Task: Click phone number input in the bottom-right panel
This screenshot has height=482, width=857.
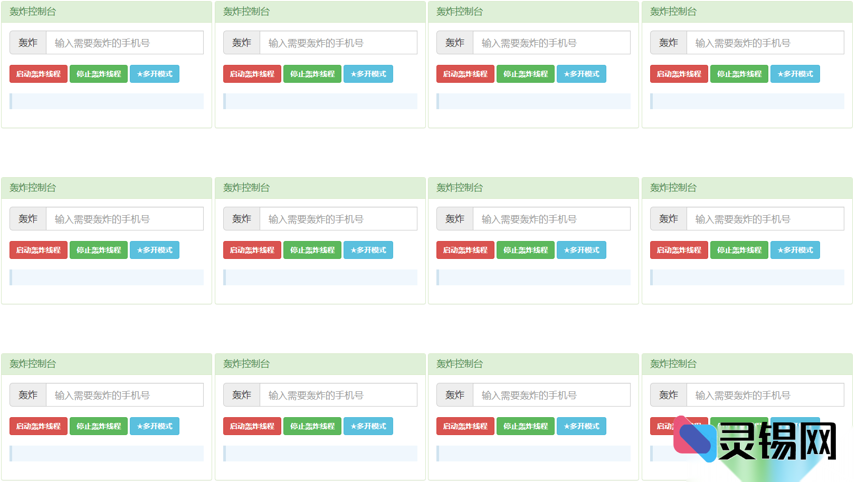Action: coord(765,395)
